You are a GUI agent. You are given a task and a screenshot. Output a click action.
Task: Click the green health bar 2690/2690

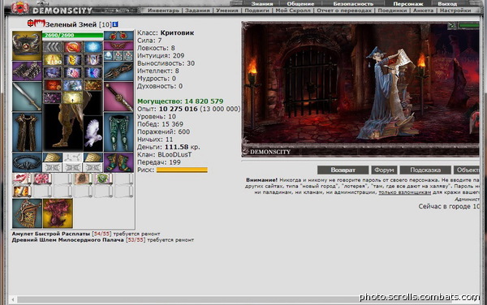(x=73, y=35)
